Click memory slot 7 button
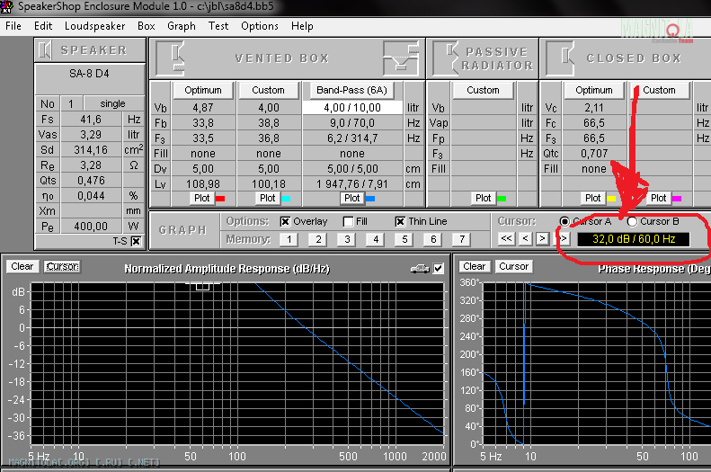This screenshot has width=711, height=472. (x=462, y=239)
